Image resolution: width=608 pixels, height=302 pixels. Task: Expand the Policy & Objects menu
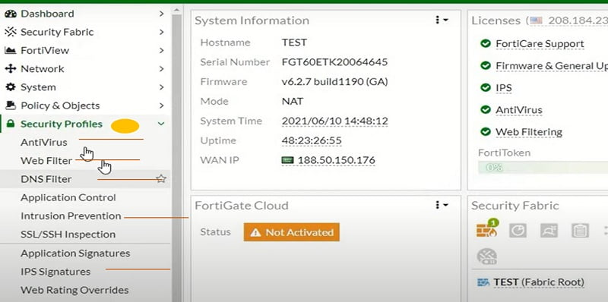(x=161, y=105)
